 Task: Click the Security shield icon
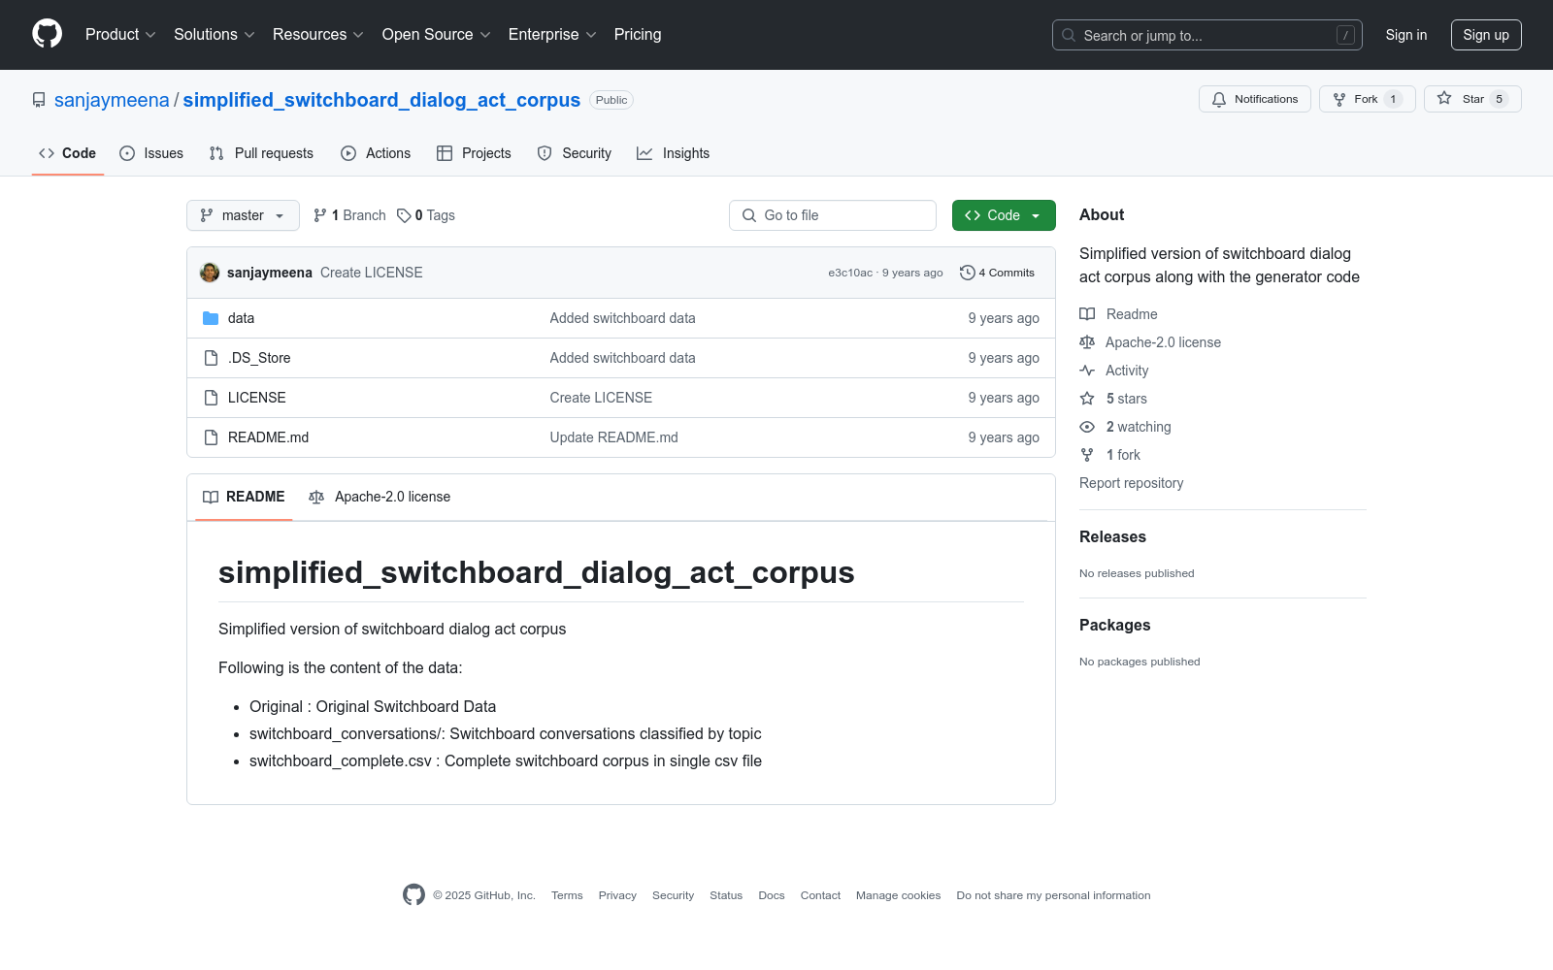pos(544,153)
